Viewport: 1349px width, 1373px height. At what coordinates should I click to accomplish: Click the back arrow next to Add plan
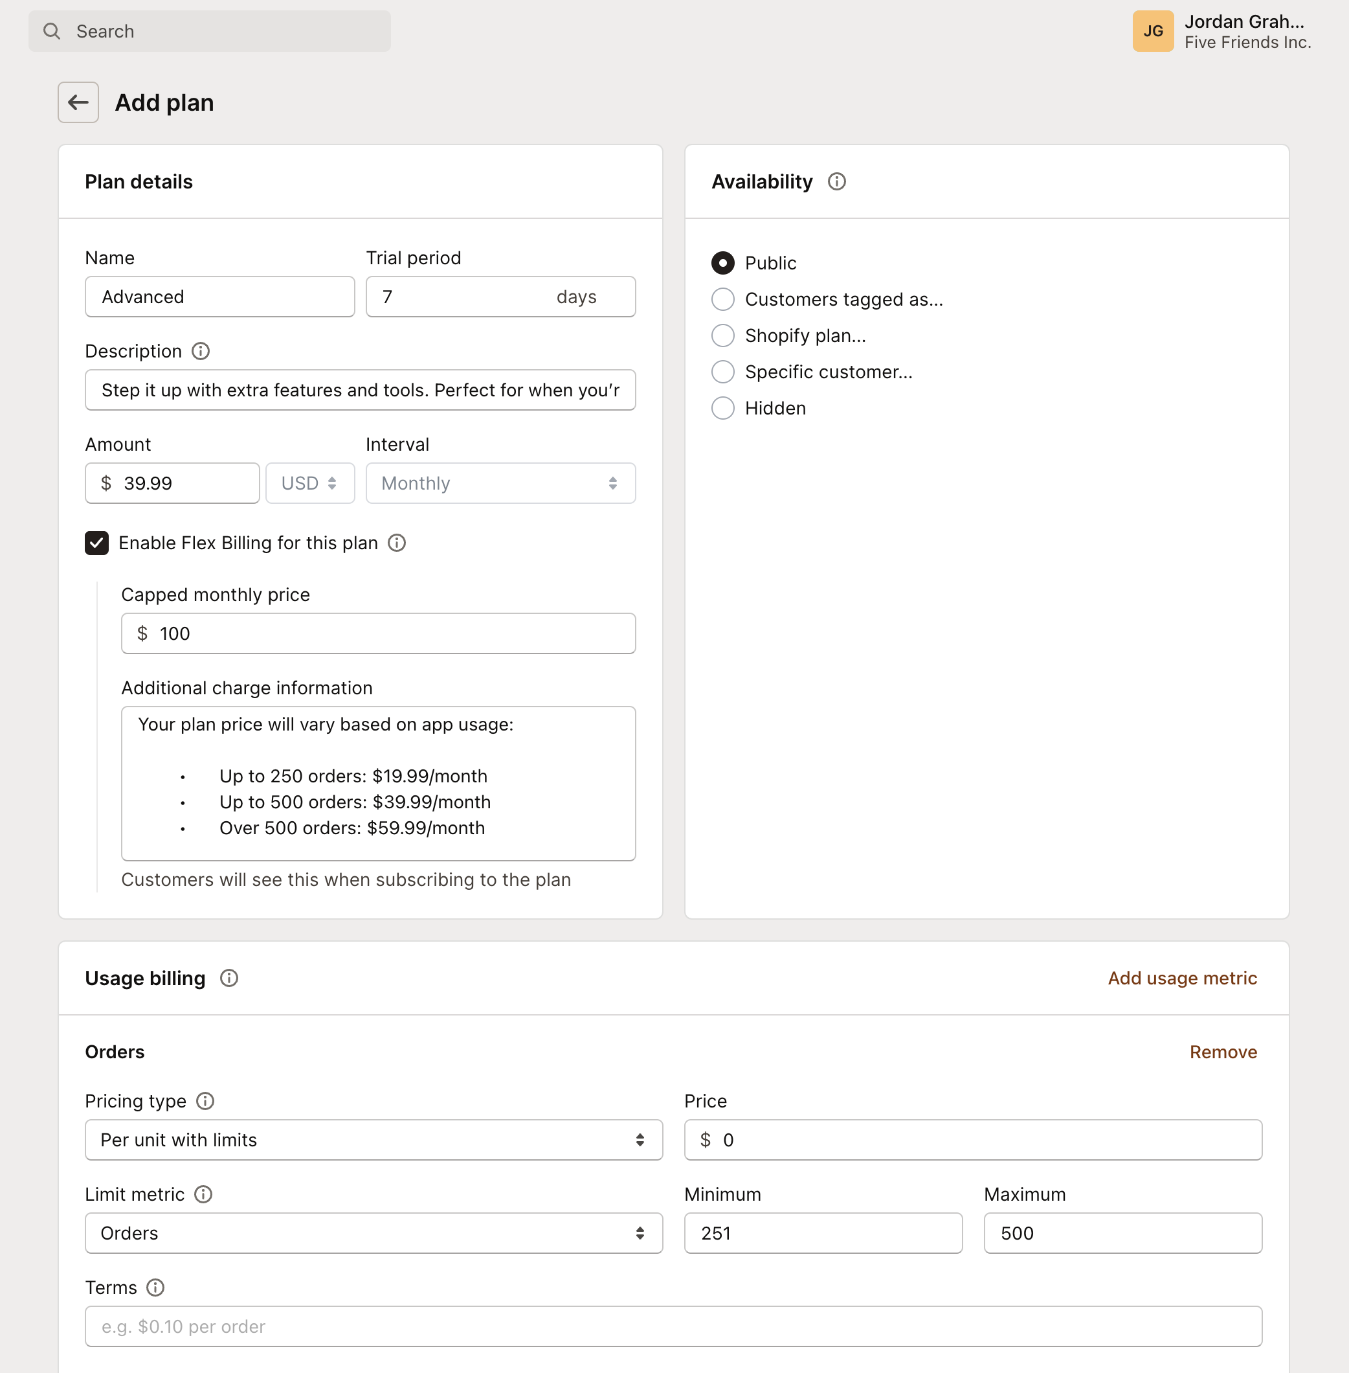point(78,102)
